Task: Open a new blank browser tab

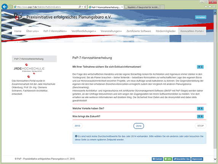Action: pyautogui.click(x=162, y=7)
